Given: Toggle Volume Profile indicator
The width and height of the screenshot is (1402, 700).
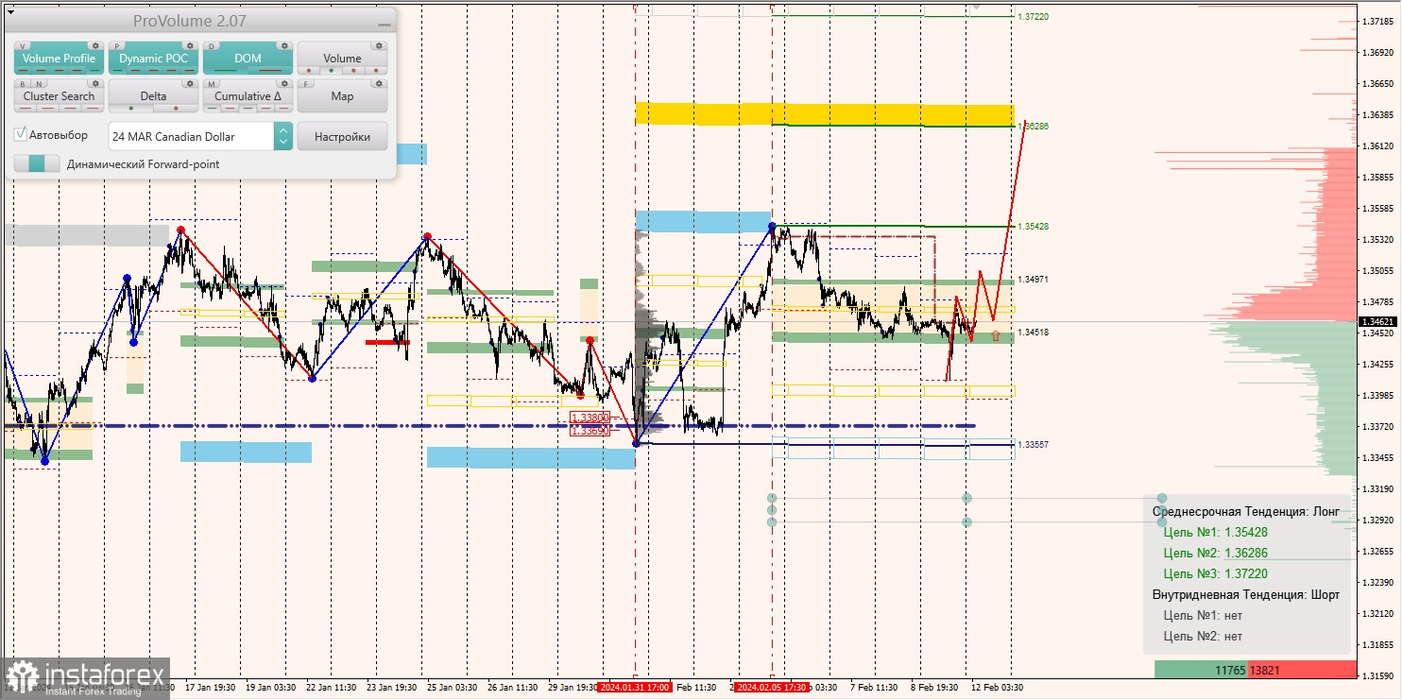Looking at the screenshot, I should point(59,59).
